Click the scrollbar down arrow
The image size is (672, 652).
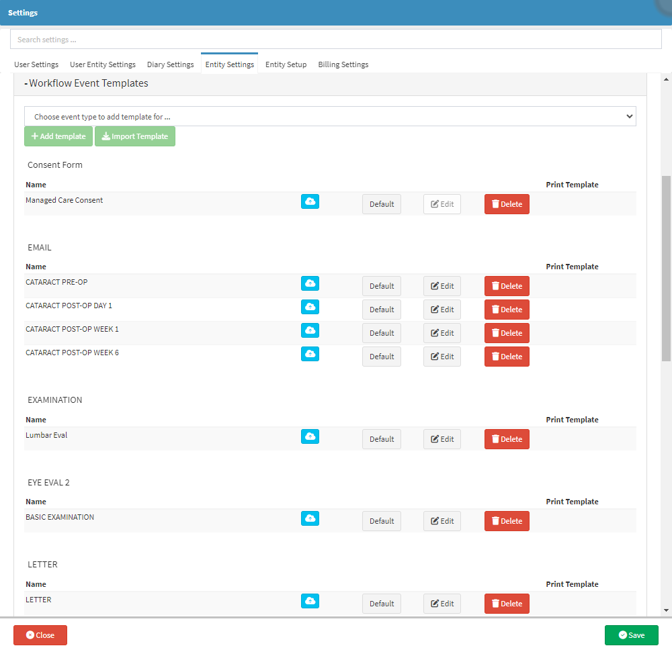coord(666,610)
